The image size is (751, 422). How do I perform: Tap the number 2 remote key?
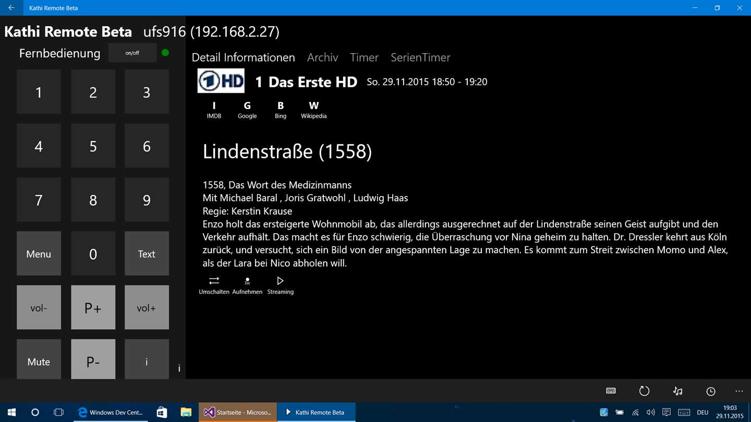[93, 92]
